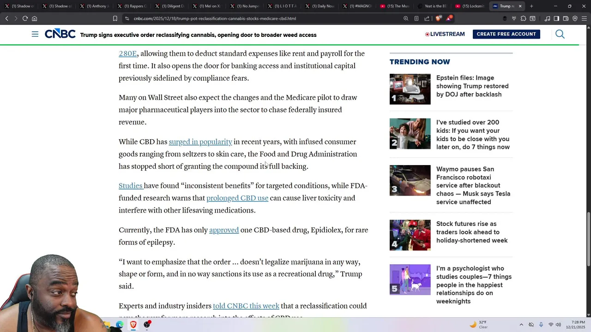Open the media music-note toolbar icon

click(x=547, y=18)
